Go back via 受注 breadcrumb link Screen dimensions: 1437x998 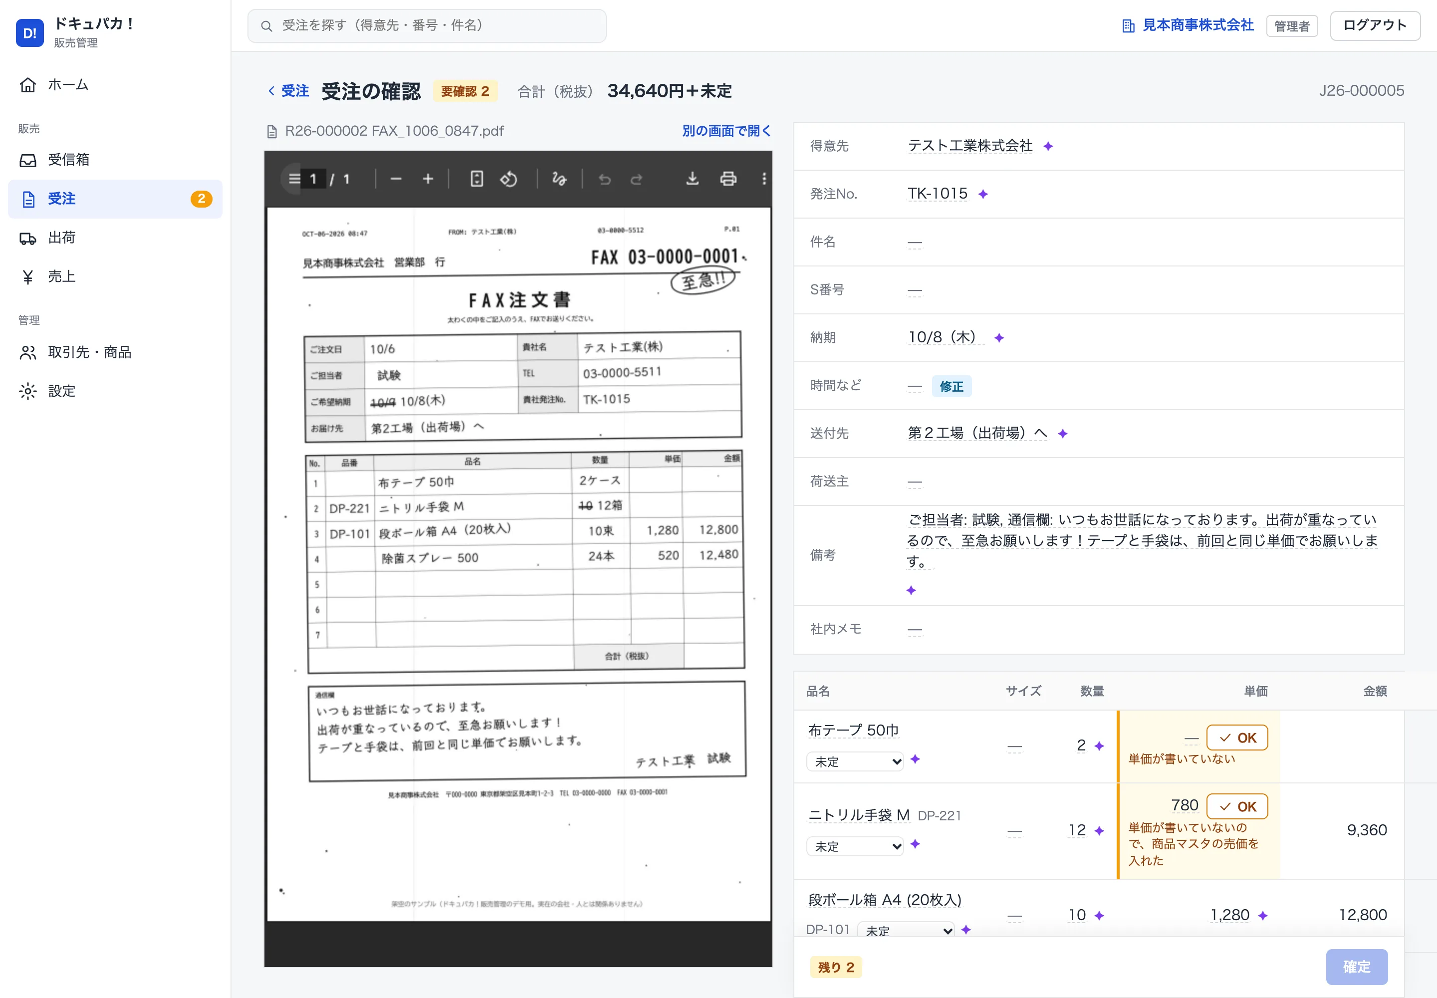point(288,91)
